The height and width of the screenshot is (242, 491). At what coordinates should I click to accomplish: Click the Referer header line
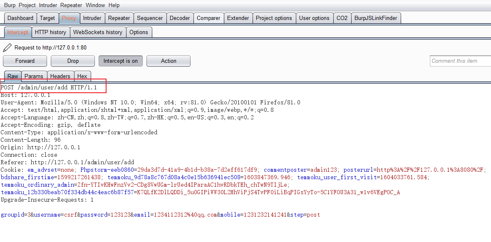tap(67, 163)
